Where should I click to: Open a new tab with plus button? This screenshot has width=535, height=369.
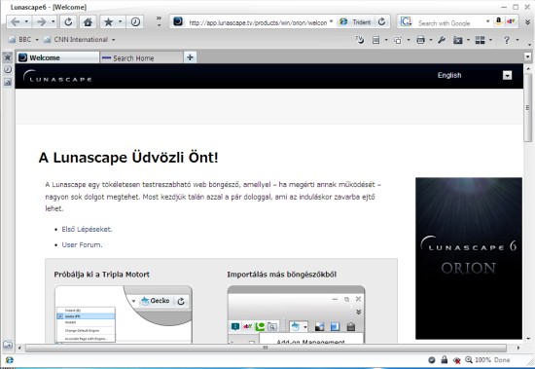click(190, 57)
